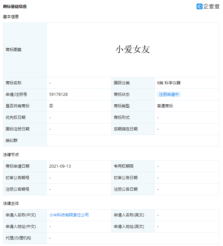Click the 小爱女友 trademark image

(x=133, y=49)
